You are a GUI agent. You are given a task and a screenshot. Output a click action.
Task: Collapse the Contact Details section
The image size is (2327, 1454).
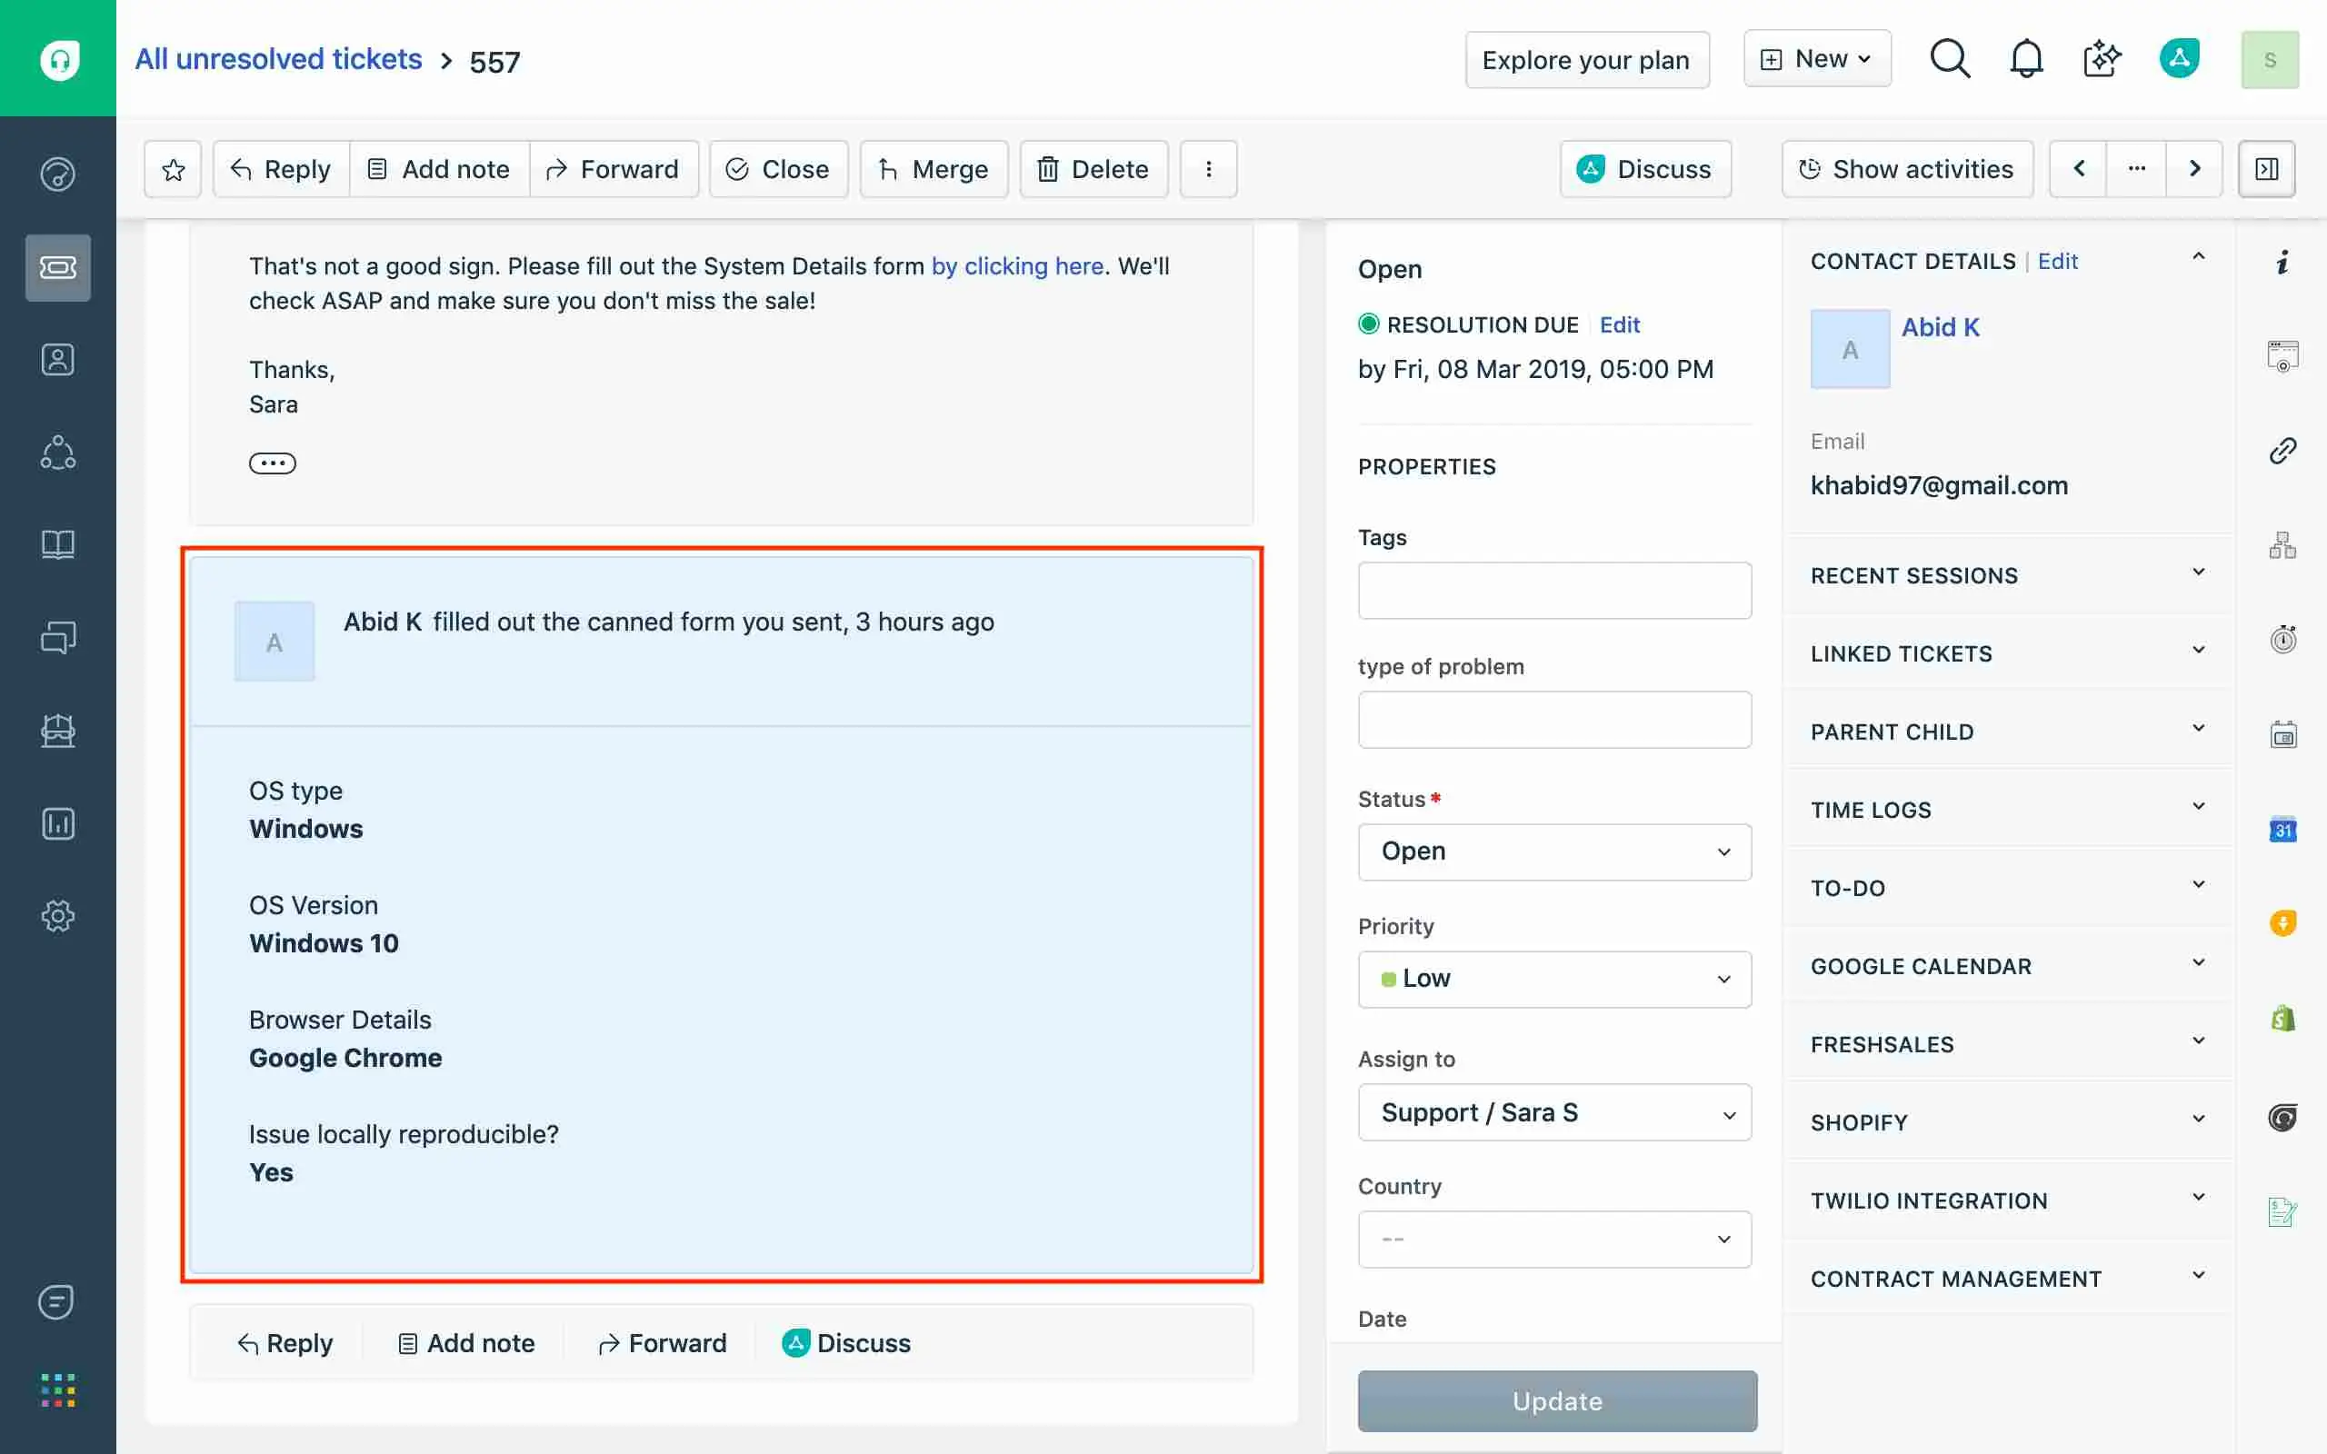point(2198,257)
